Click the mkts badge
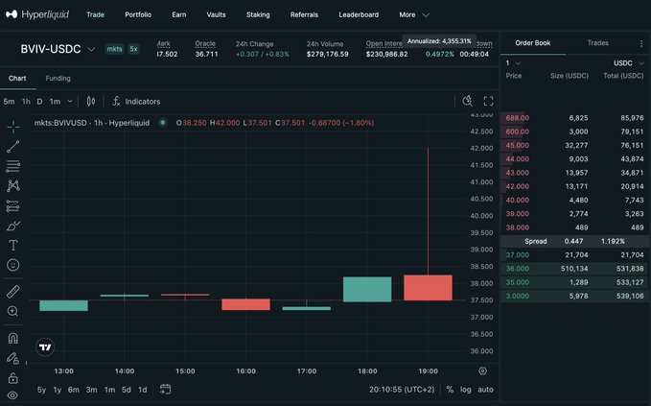Image resolution: width=651 pixels, height=406 pixels. (114, 49)
